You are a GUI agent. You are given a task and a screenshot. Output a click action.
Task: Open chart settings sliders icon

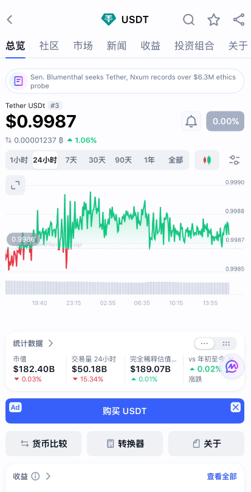(235, 160)
